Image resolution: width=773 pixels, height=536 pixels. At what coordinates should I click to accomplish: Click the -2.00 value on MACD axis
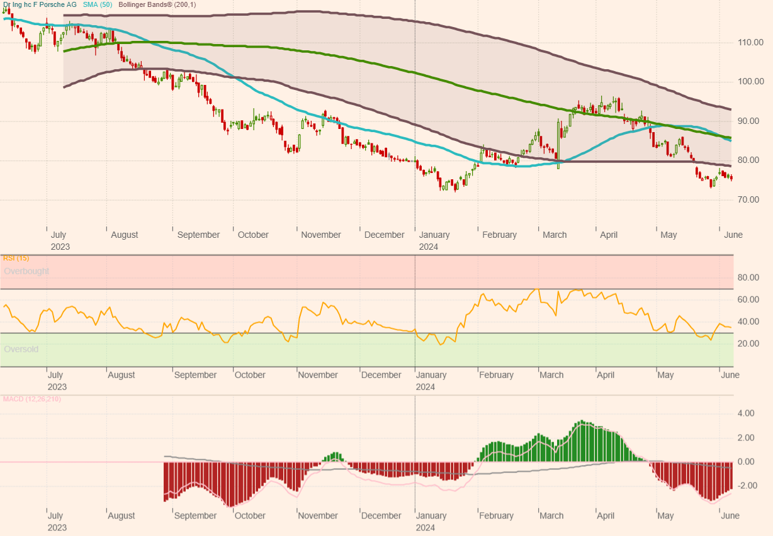click(746, 486)
